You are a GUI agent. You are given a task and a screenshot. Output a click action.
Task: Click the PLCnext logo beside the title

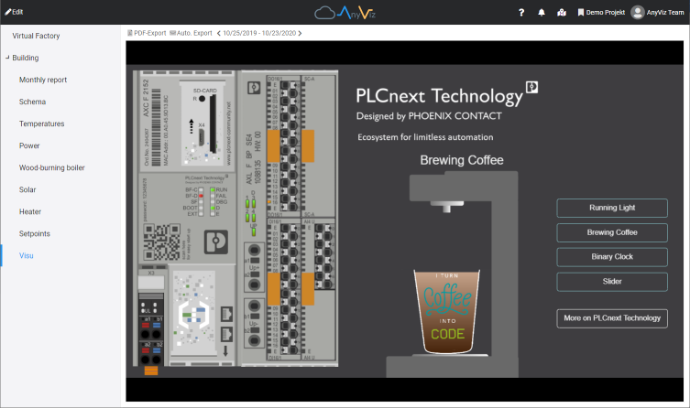click(x=531, y=87)
